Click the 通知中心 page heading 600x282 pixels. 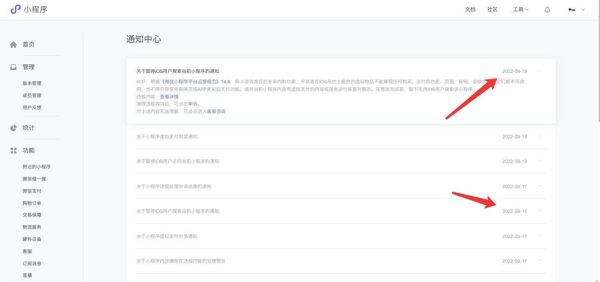[x=143, y=39]
